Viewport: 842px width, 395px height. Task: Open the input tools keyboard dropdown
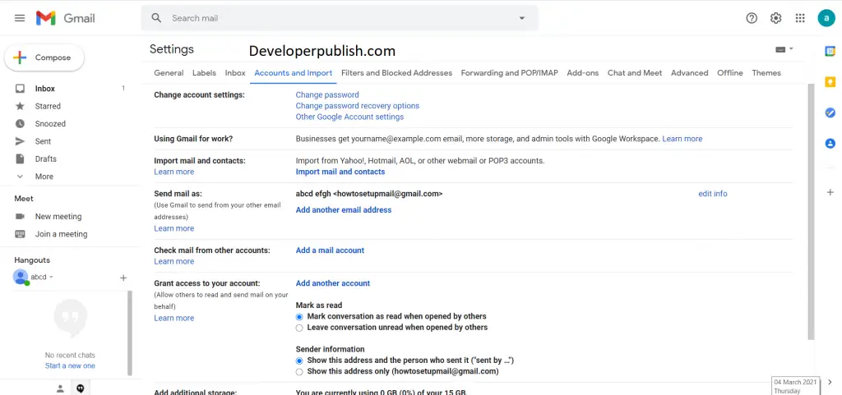(784, 49)
